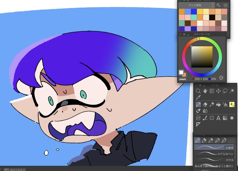The image size is (238, 171).
Task: Click the import color set icon
Action: point(225,5)
